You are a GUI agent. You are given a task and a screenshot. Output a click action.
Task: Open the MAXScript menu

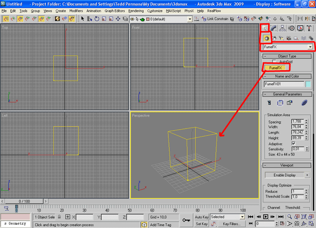(173, 11)
